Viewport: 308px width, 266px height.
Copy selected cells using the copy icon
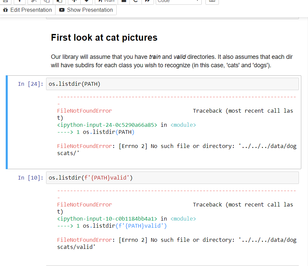[47, 1]
